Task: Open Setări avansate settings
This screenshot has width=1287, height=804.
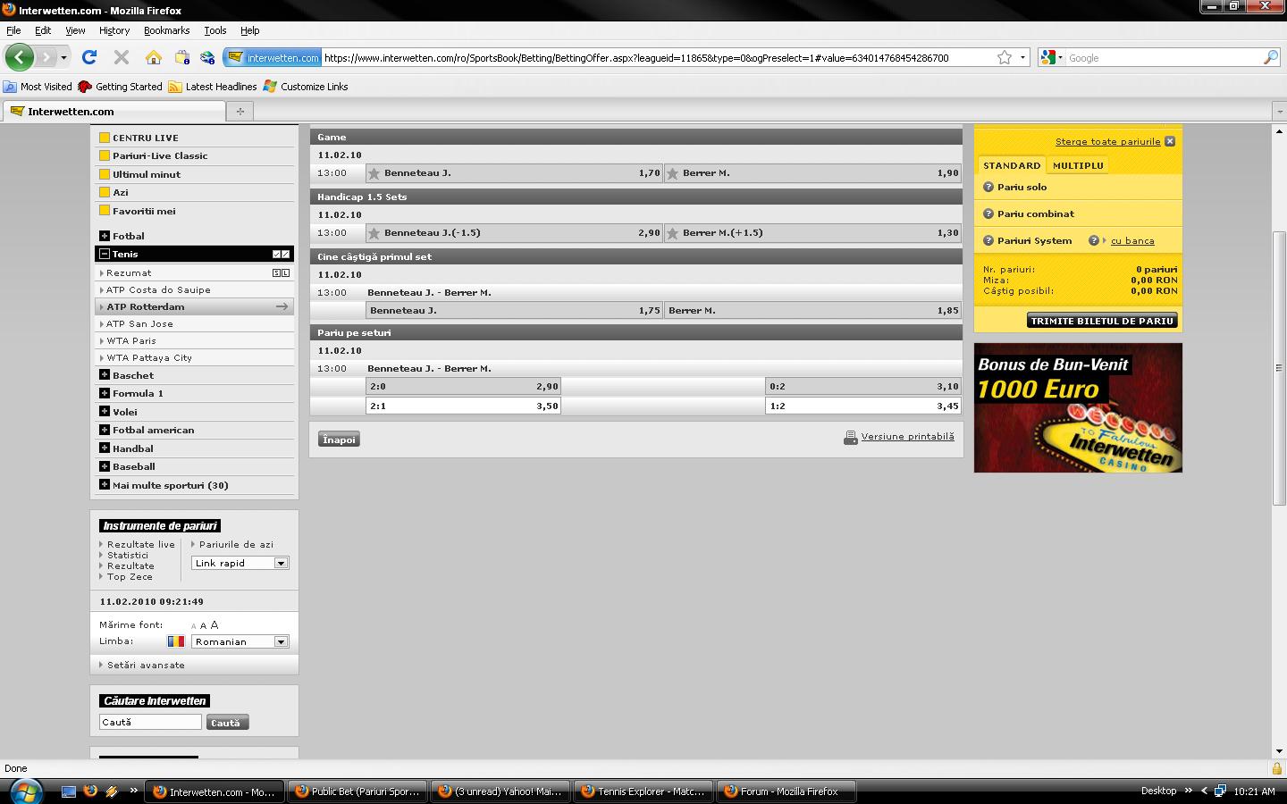Action: tap(146, 665)
